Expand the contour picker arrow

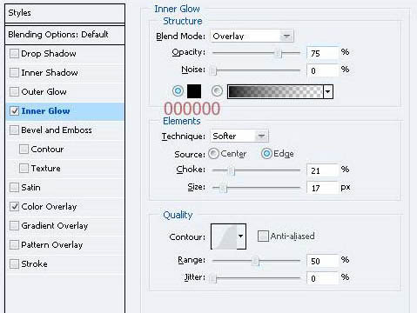(241, 236)
